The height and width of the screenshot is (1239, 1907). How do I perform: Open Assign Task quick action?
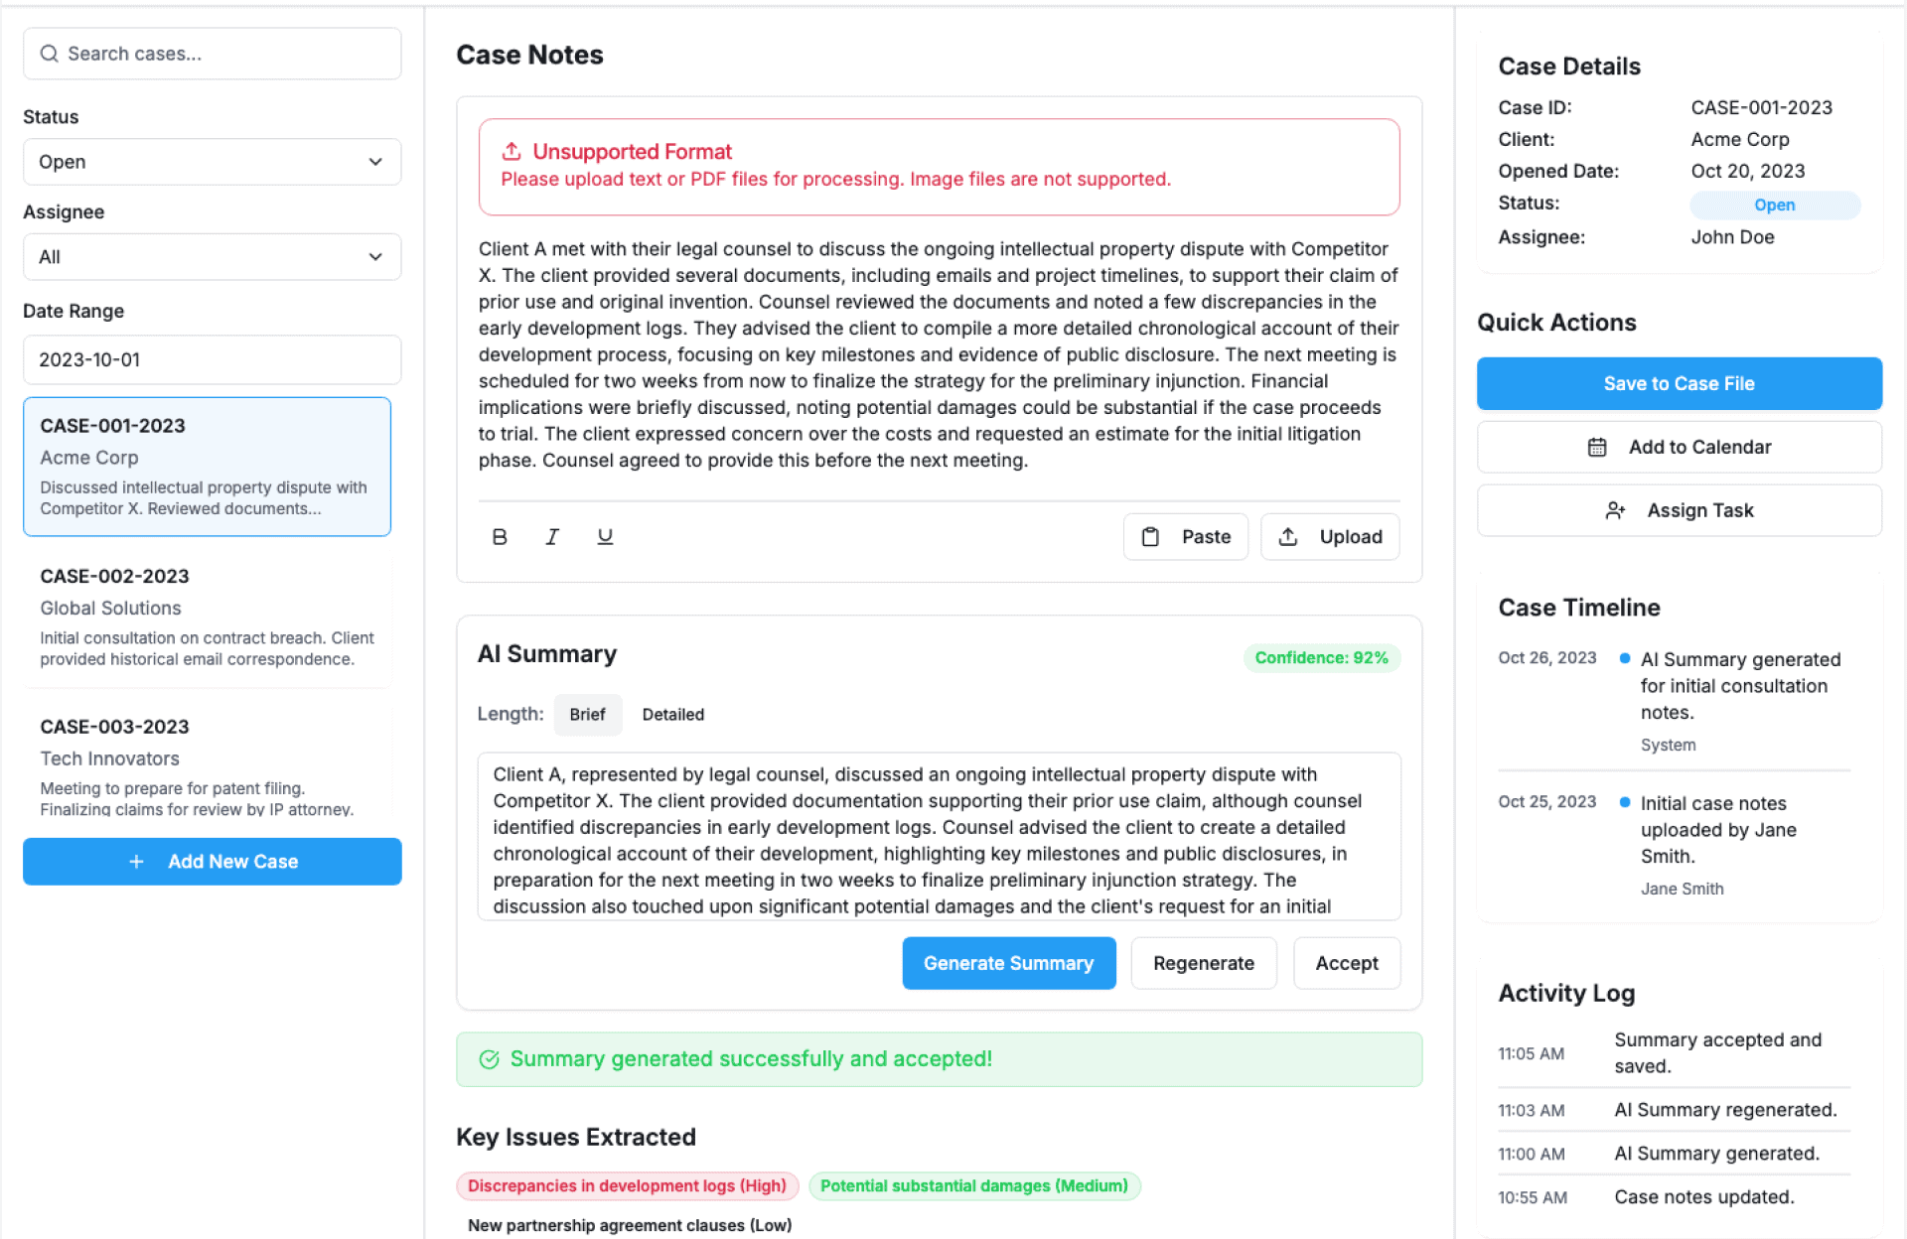(1679, 510)
